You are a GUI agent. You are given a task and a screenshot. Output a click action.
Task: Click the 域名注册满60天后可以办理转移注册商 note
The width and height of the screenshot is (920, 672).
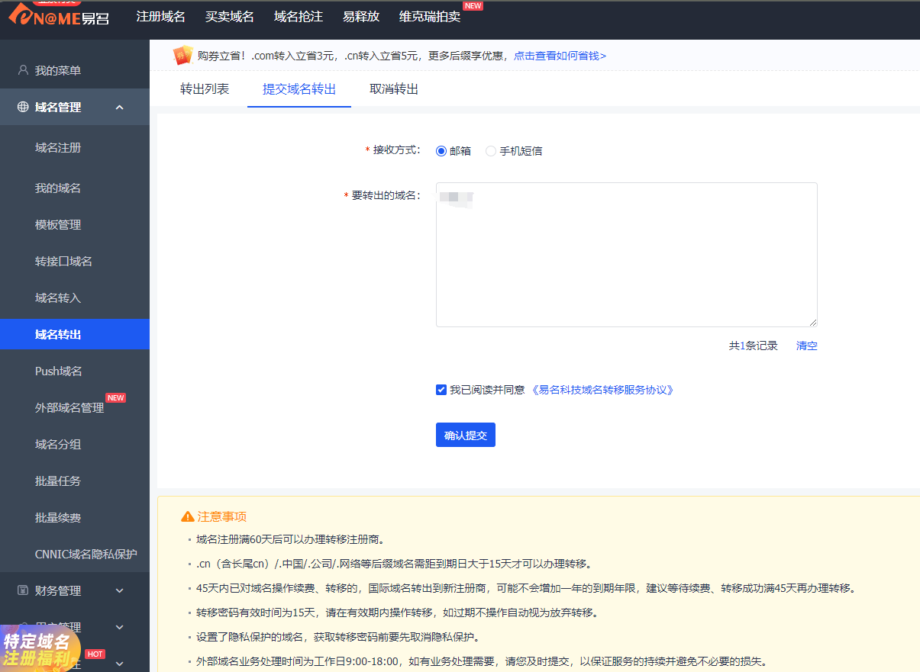click(x=290, y=539)
